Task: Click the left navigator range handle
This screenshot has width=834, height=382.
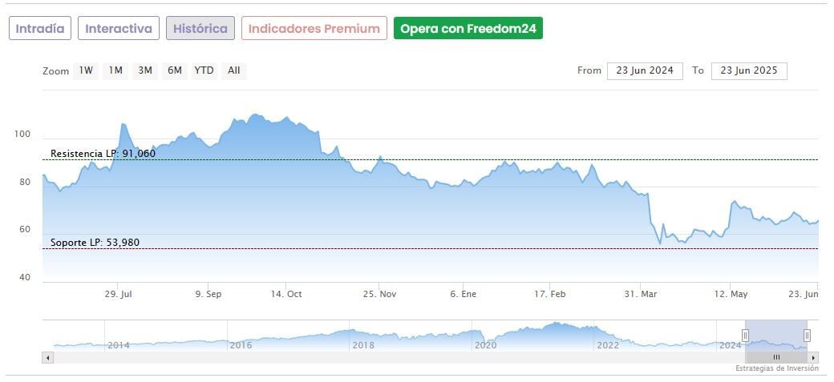Action: (x=745, y=336)
